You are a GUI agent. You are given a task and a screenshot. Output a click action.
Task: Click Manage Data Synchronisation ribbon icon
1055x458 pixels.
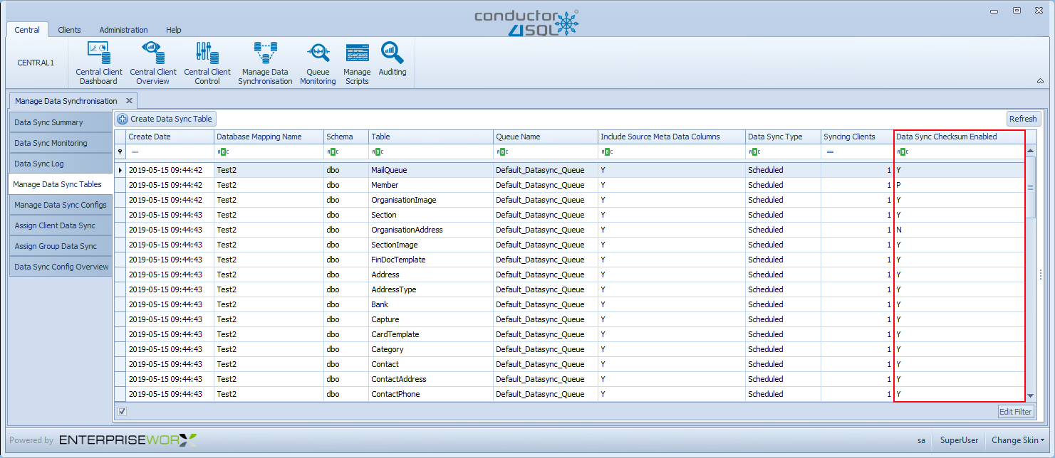coord(265,63)
